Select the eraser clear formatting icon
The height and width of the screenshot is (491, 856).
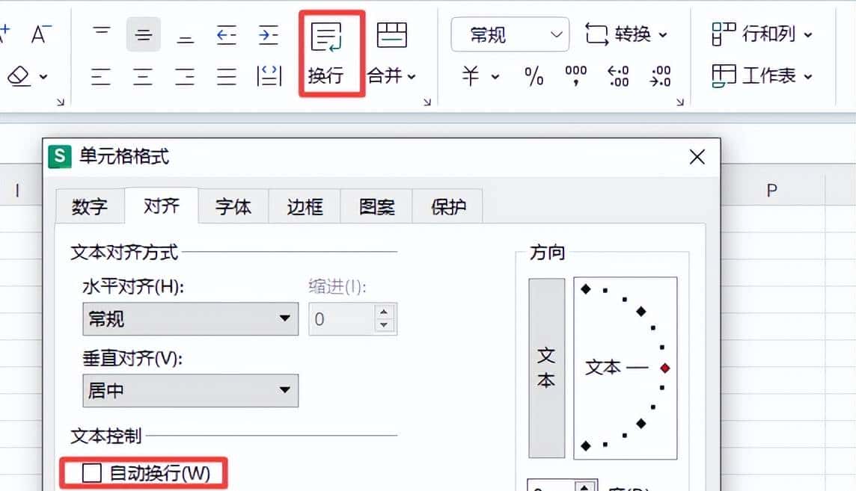(x=16, y=75)
